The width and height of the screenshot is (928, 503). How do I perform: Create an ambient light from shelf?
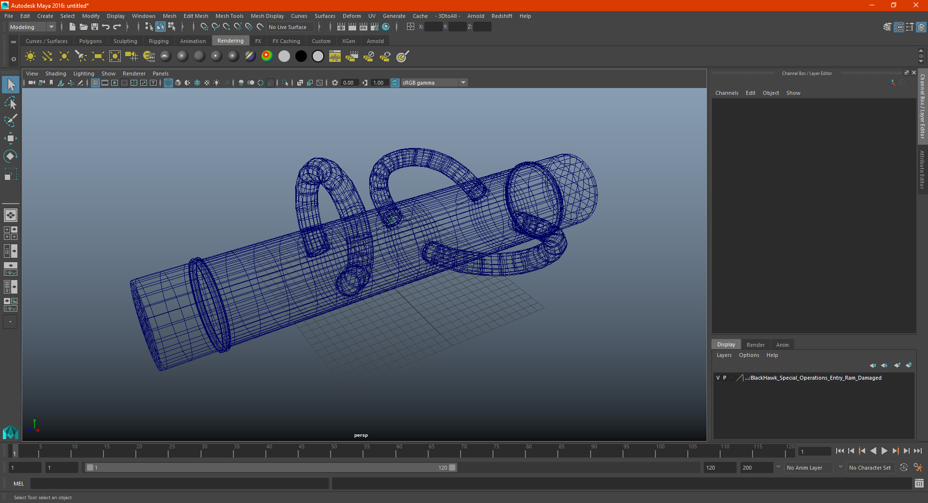click(x=30, y=57)
